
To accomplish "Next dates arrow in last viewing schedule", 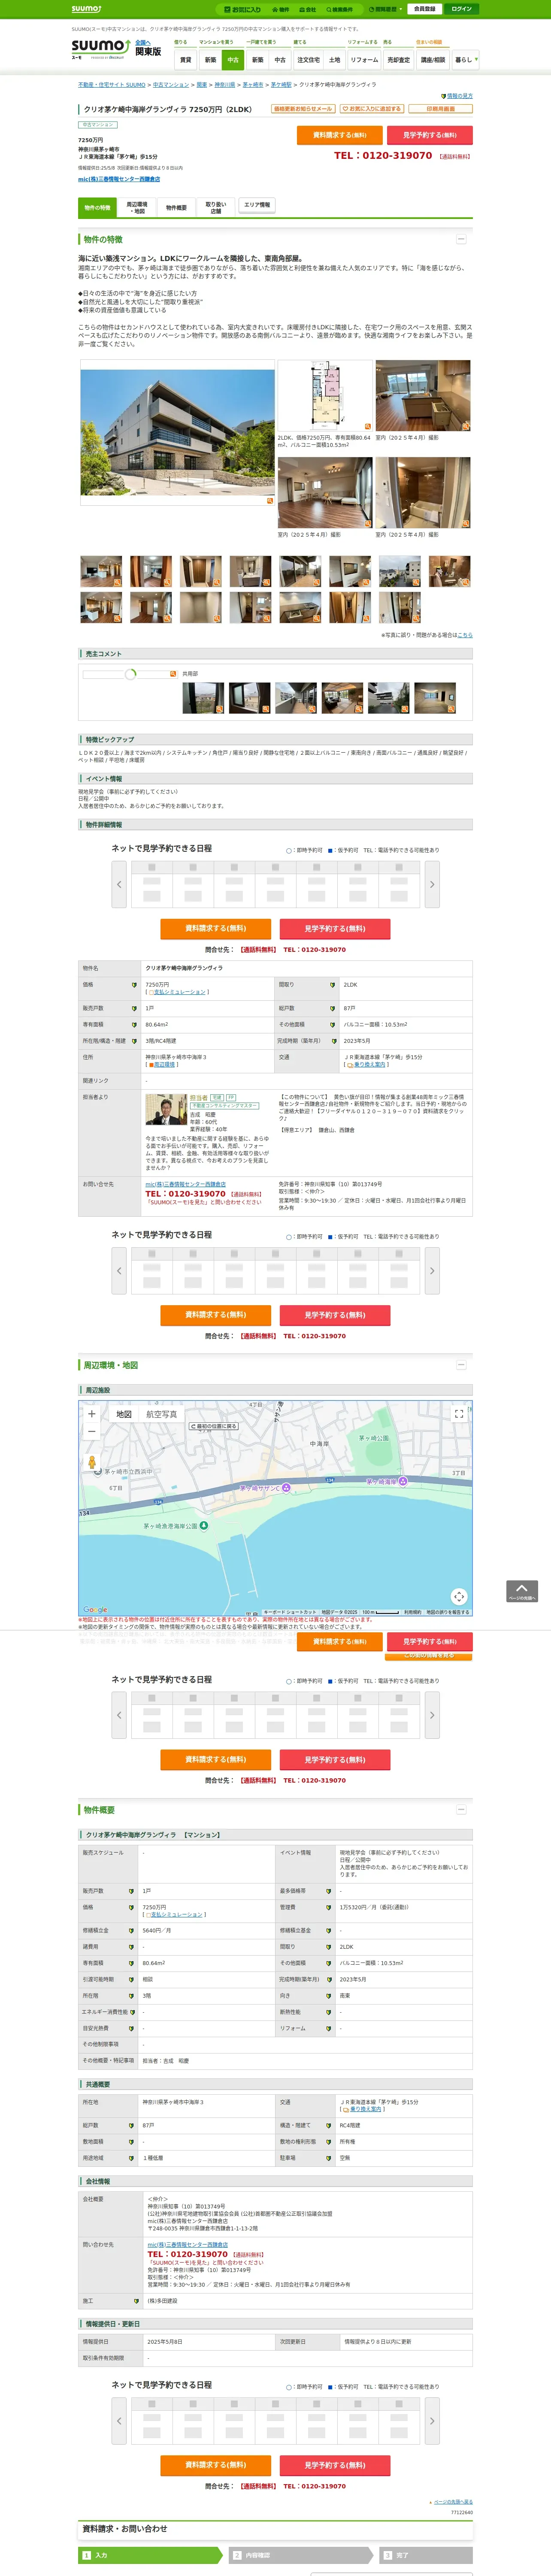I will click(x=432, y=2420).
